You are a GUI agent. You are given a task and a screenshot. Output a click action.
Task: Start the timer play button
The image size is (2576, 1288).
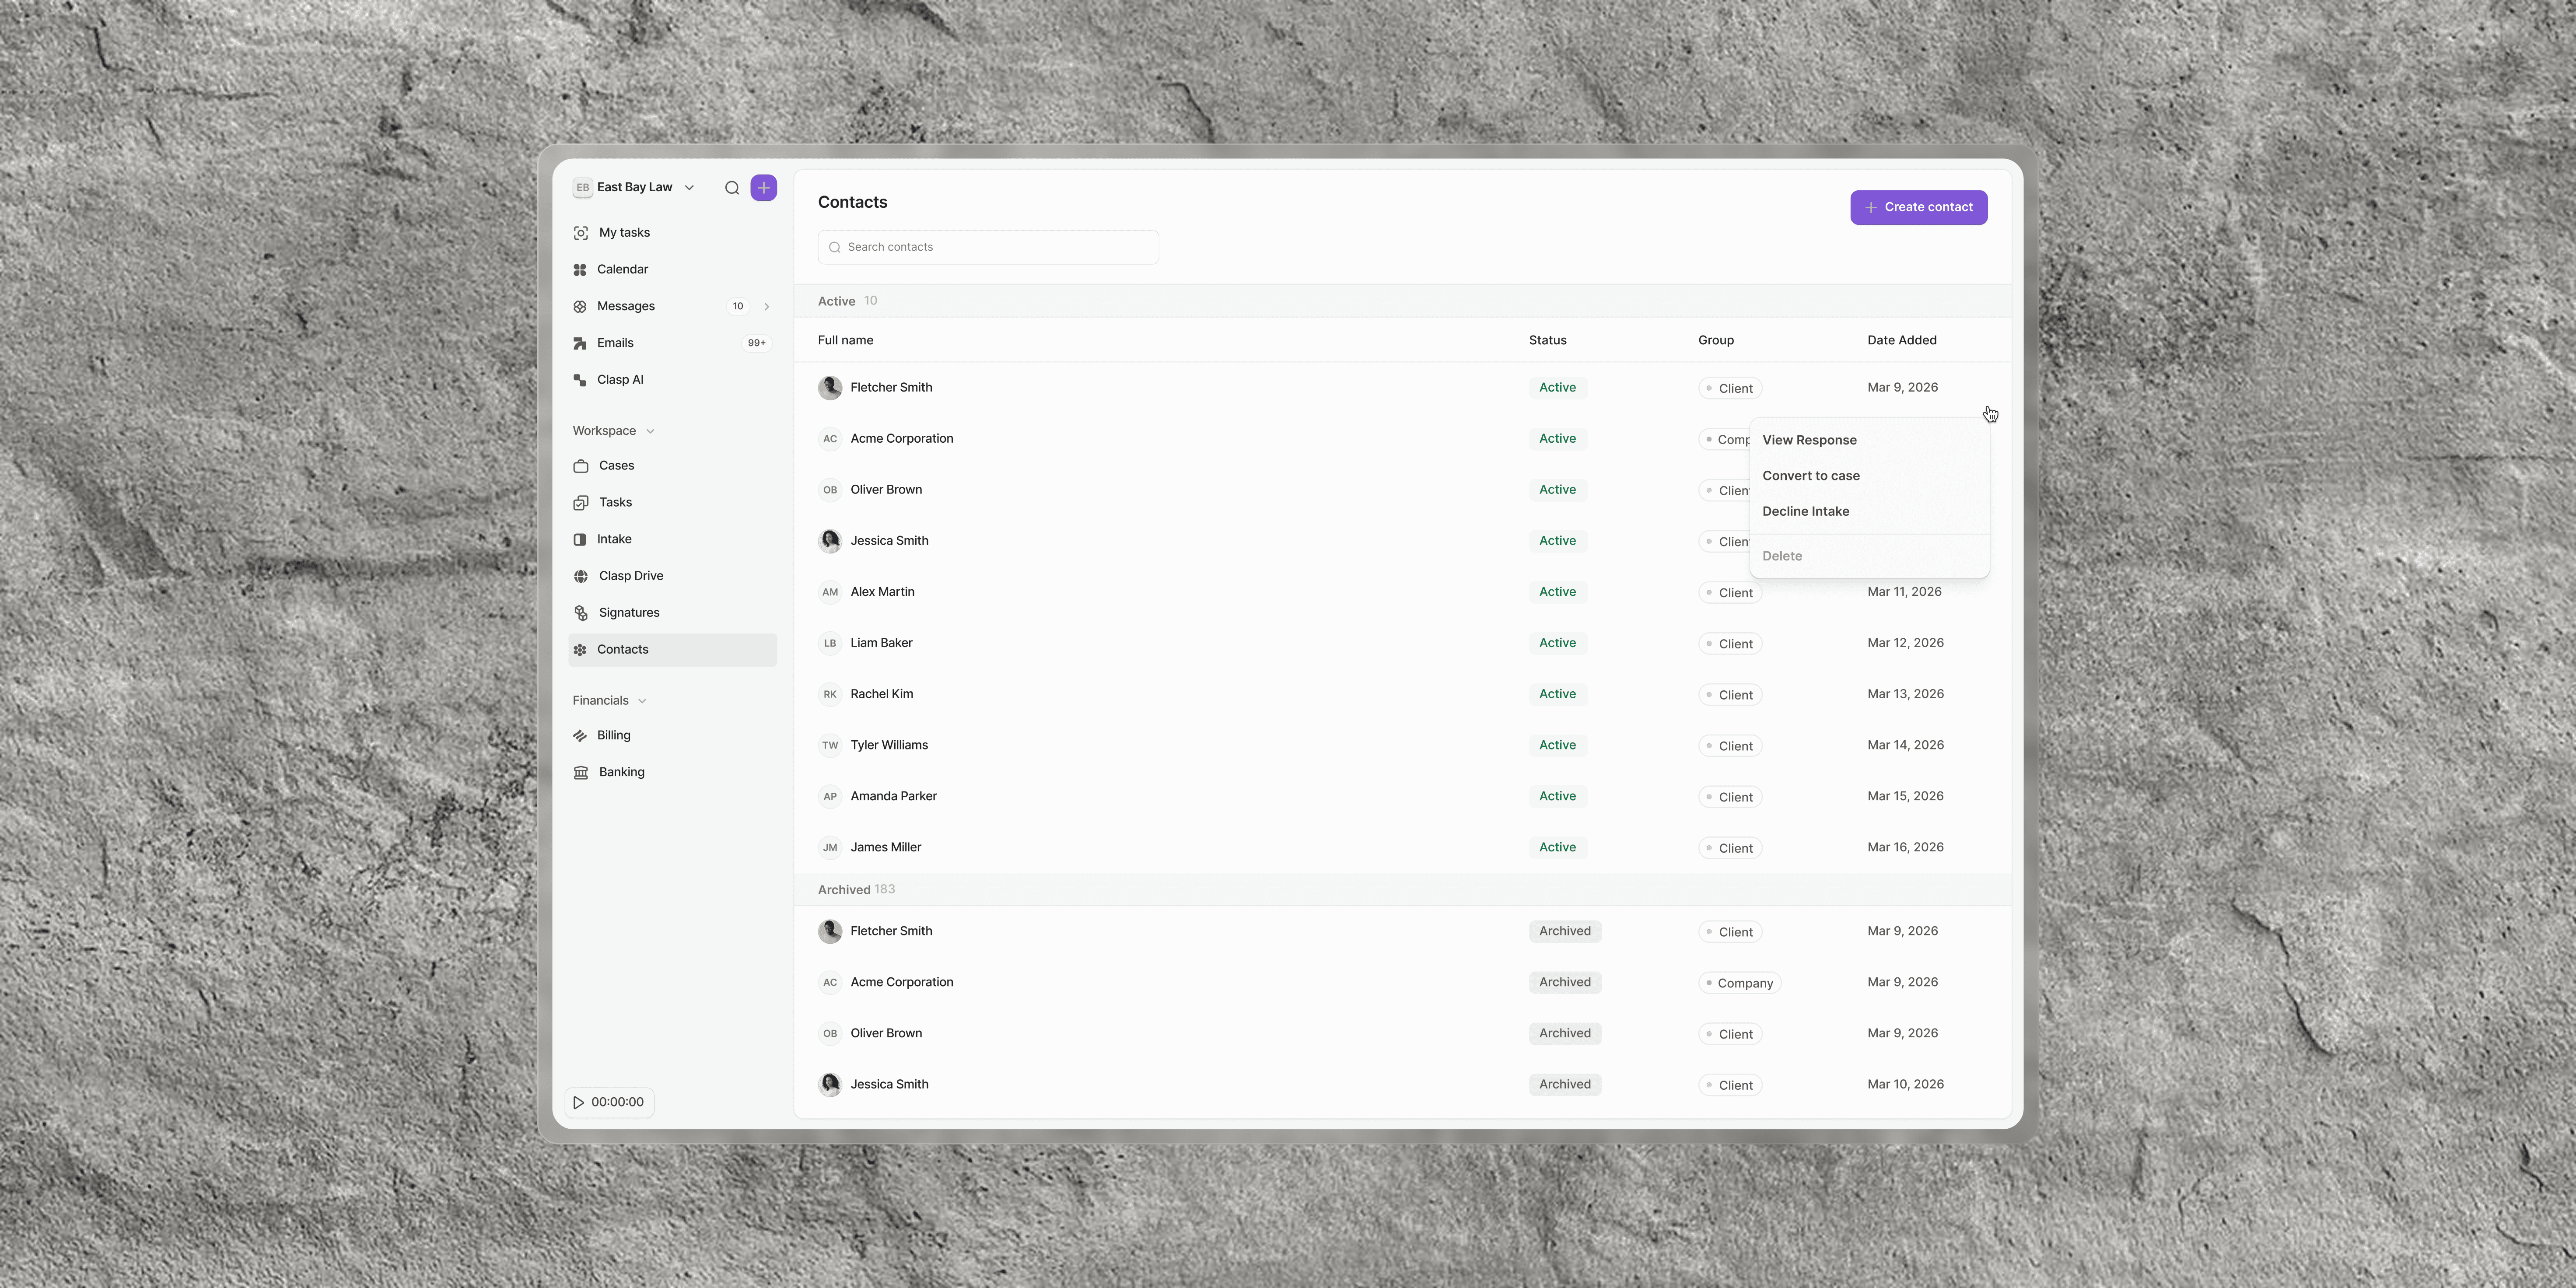pyautogui.click(x=579, y=1102)
